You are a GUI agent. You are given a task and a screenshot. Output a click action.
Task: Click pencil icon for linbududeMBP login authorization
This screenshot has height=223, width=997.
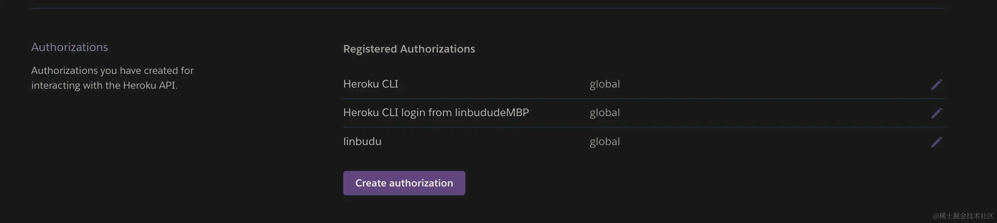point(936,113)
